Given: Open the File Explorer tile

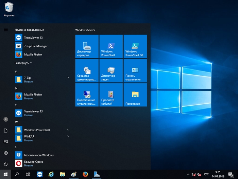Looking at the screenshot, I should pyautogui.click(x=135, y=94).
